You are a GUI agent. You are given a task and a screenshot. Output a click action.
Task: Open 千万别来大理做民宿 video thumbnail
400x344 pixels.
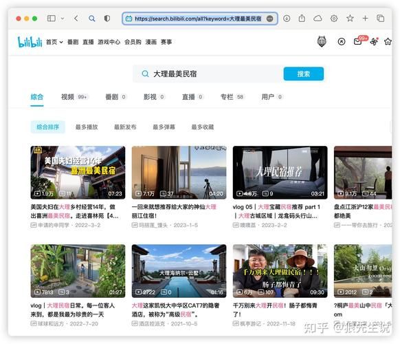pyautogui.click(x=280, y=271)
